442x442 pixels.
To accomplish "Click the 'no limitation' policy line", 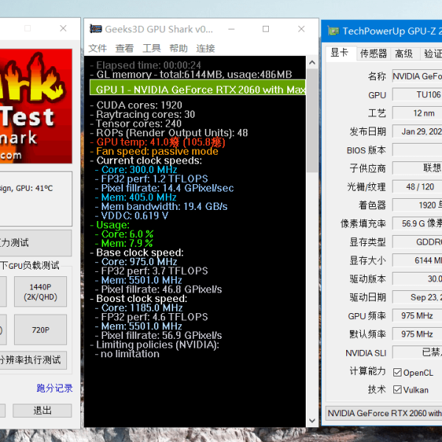I will (127, 354).
